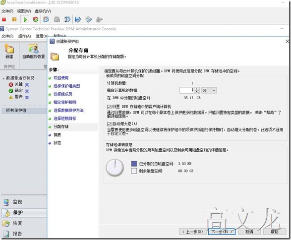Open 文件(F) menu in the VM window
The image size is (291, 240).
tap(7, 11)
